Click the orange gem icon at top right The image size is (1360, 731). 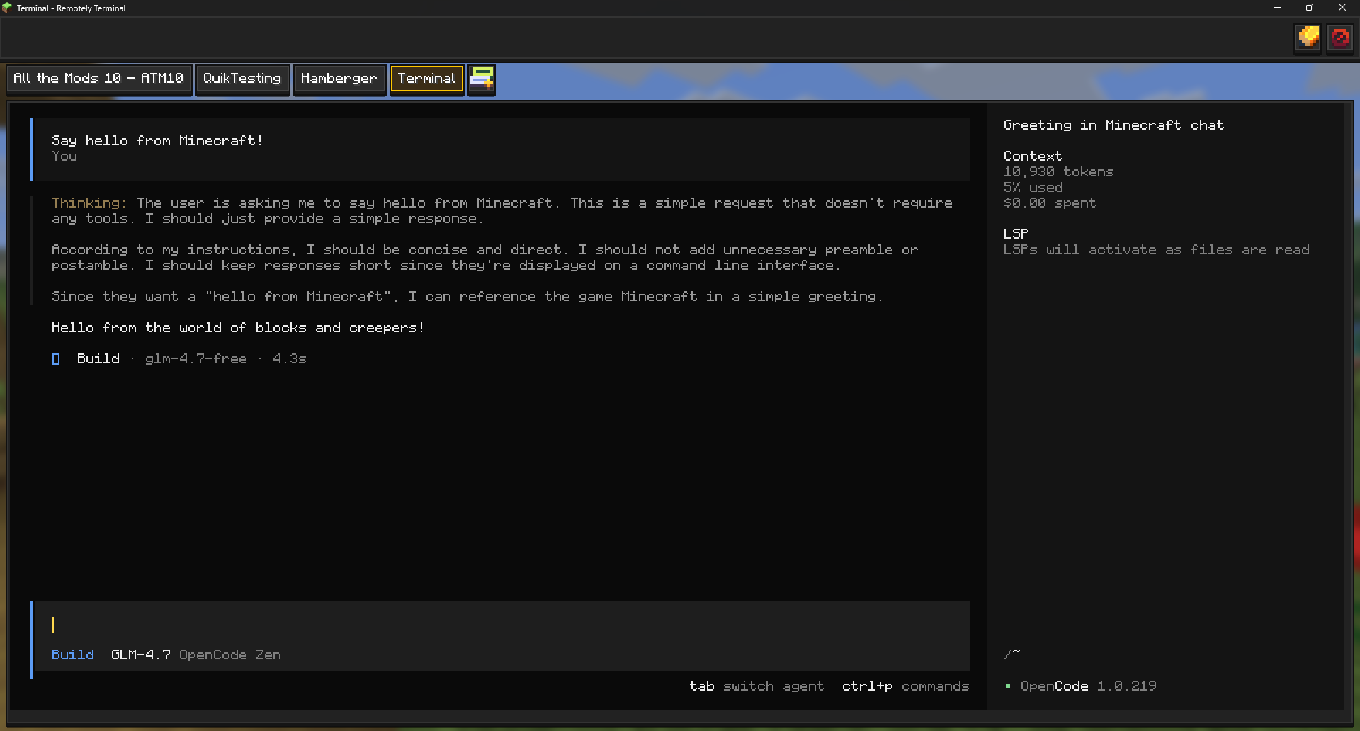point(1308,37)
